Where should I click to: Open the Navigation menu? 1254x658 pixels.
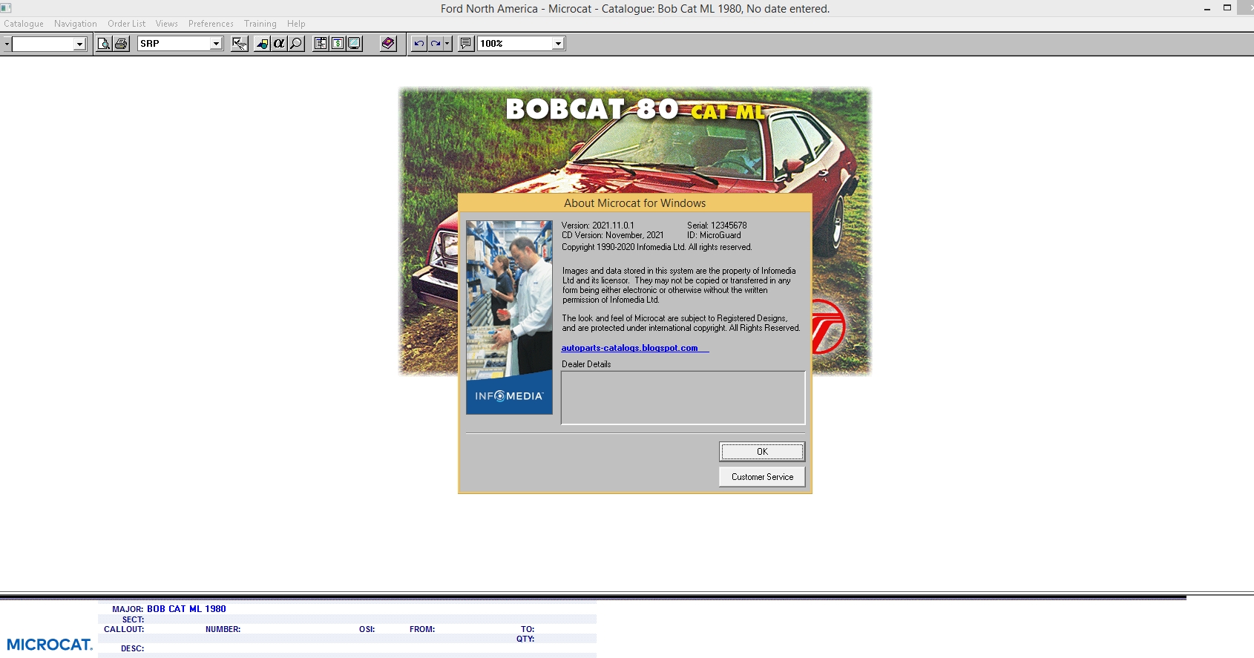coord(76,24)
